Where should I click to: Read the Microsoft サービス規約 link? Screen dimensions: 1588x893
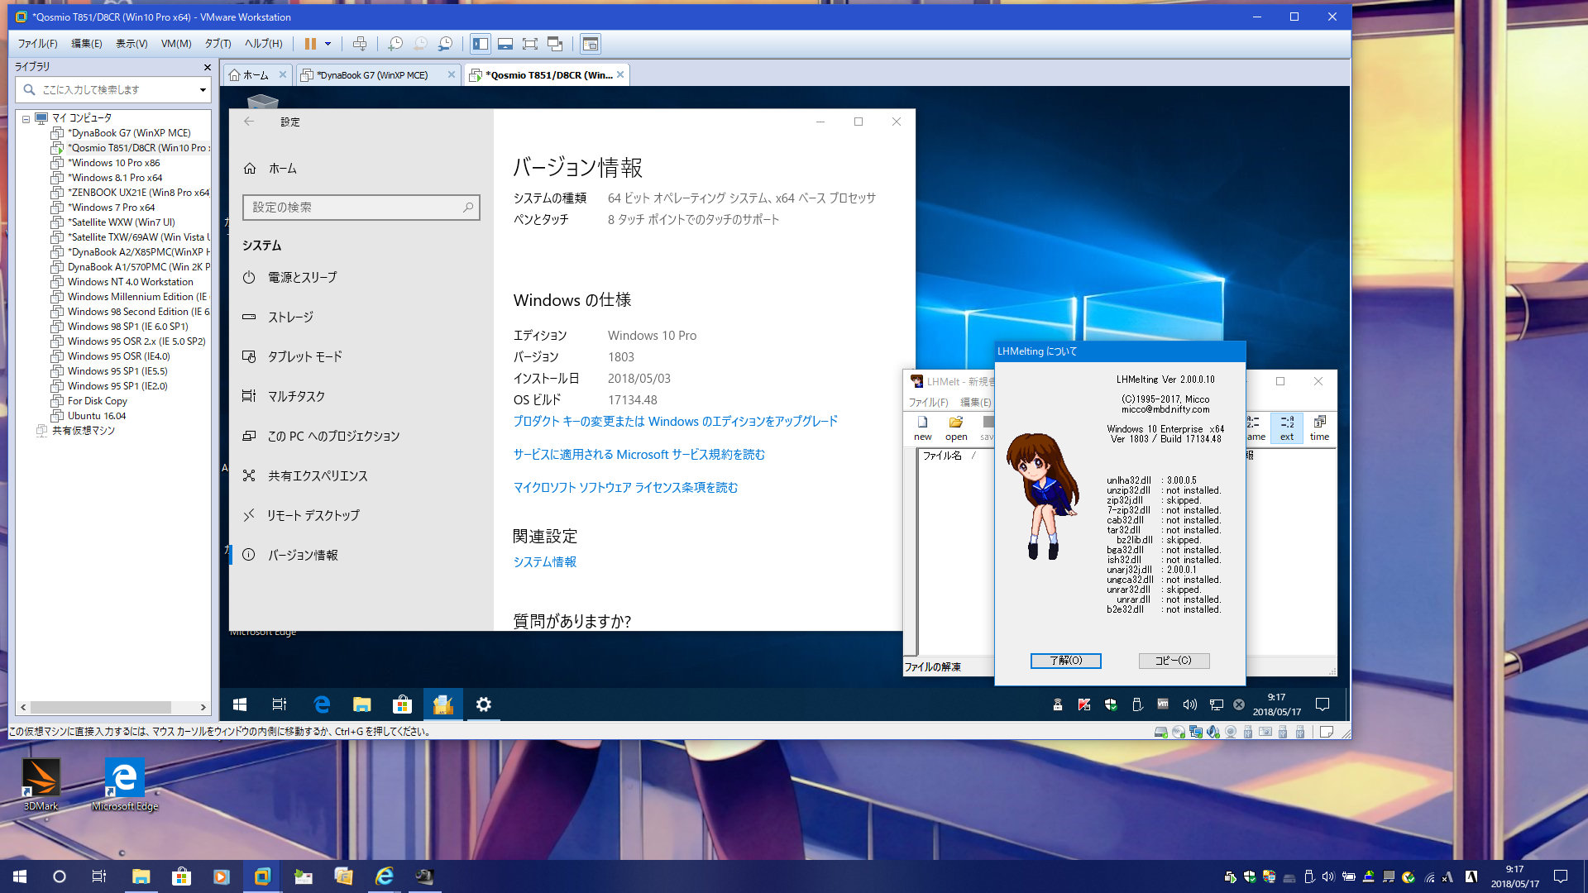639,455
